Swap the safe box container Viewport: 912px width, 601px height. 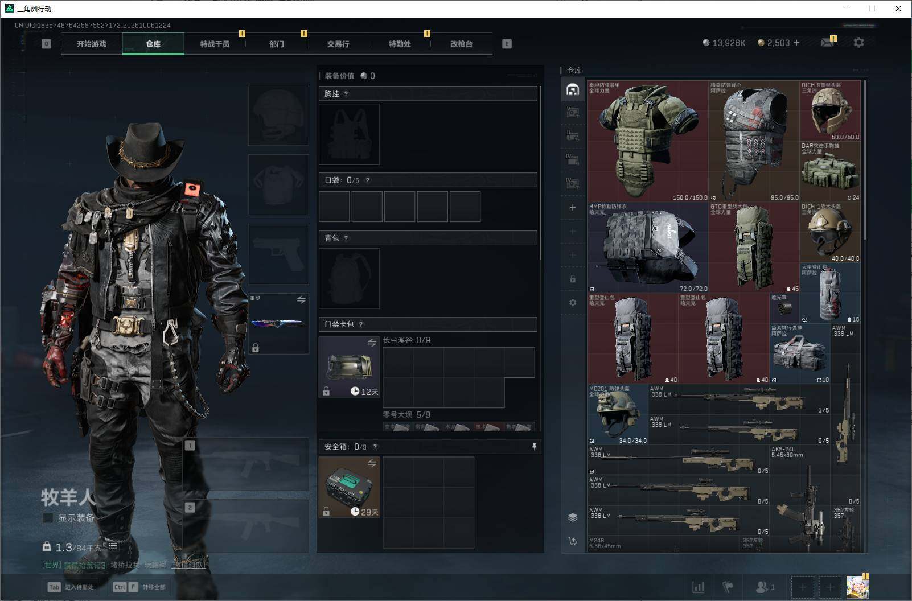(x=372, y=463)
